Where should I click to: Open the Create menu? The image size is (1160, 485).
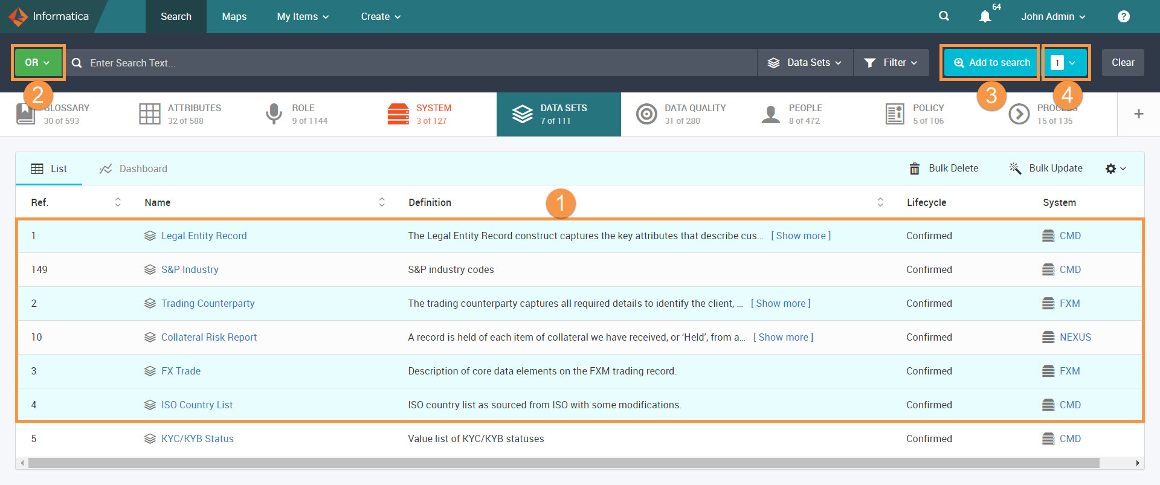point(381,16)
